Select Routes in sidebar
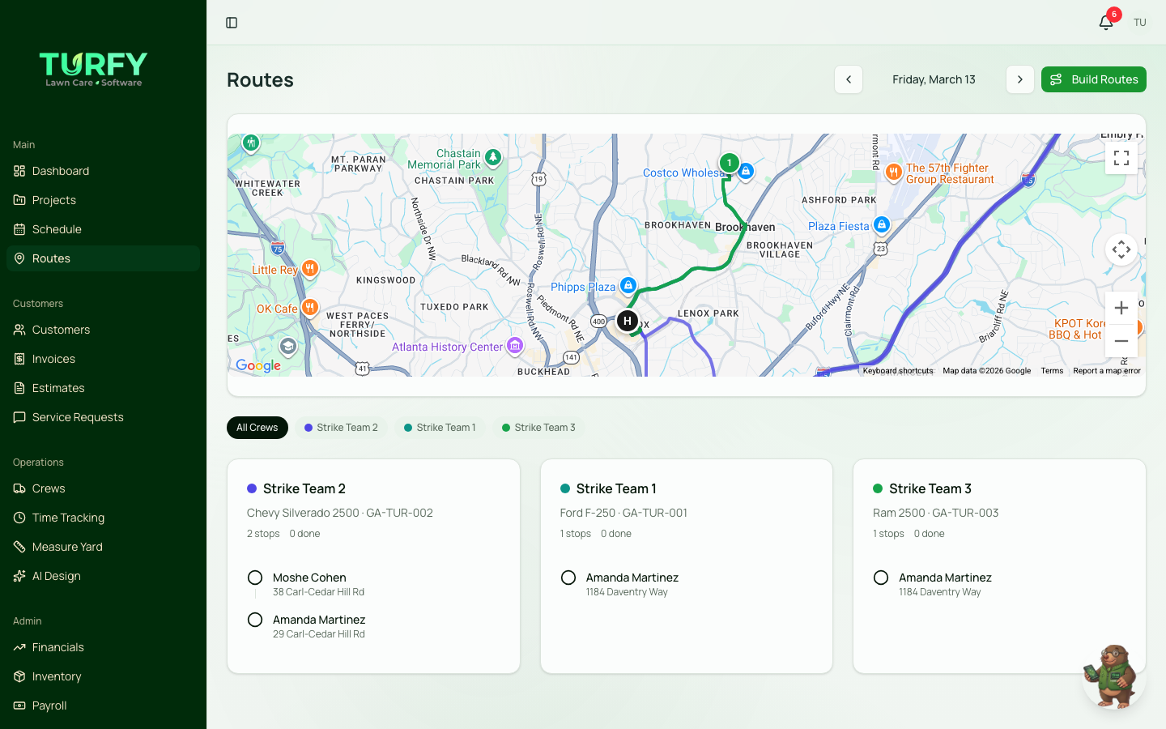 point(103,258)
